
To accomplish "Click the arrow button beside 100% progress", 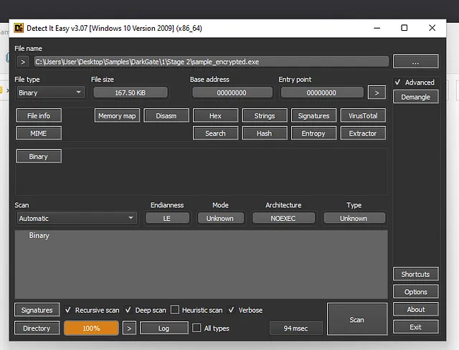I will [x=129, y=328].
